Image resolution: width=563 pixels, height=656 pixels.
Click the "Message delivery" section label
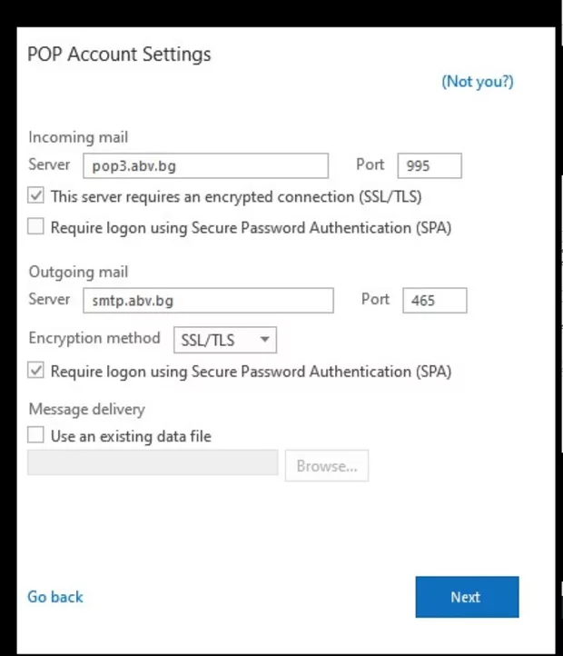pyautogui.click(x=86, y=409)
